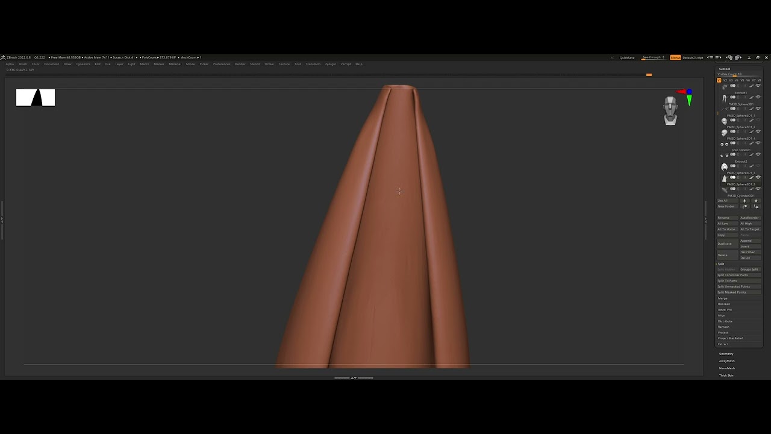
Task: Click the List All button
Action: click(x=727, y=201)
